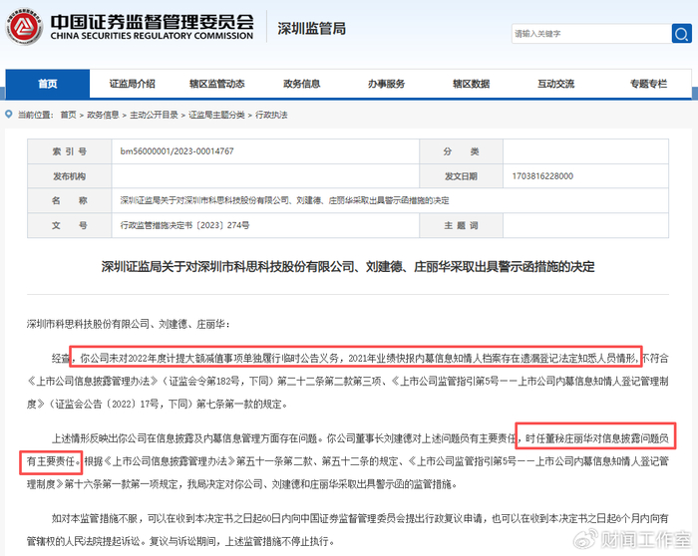Open the 首页 navigation tab
This screenshot has width=698, height=556.
[48, 84]
